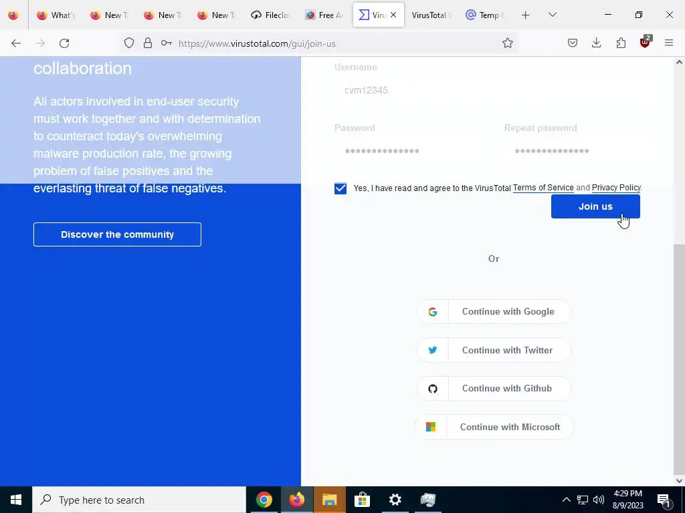
Task: Open the Privacy Policy link
Action: pos(616,188)
